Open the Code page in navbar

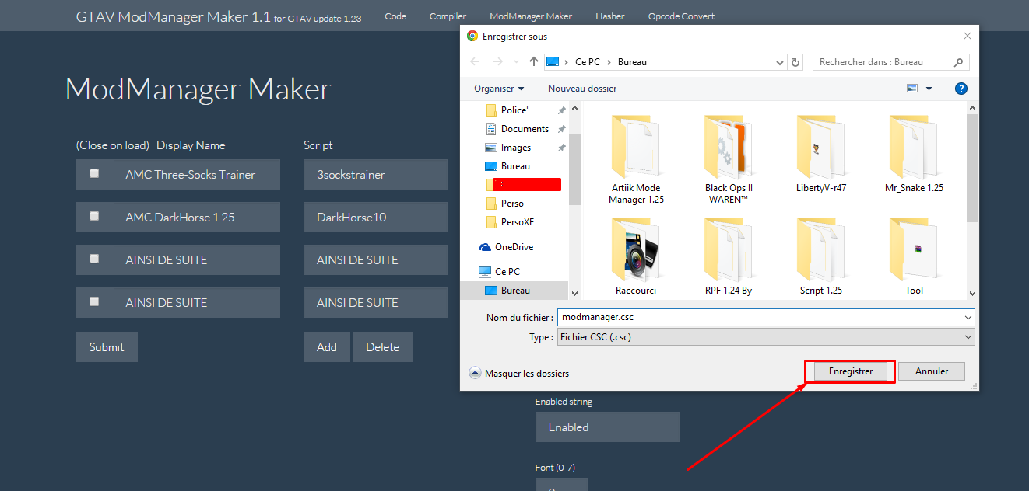[x=395, y=16]
